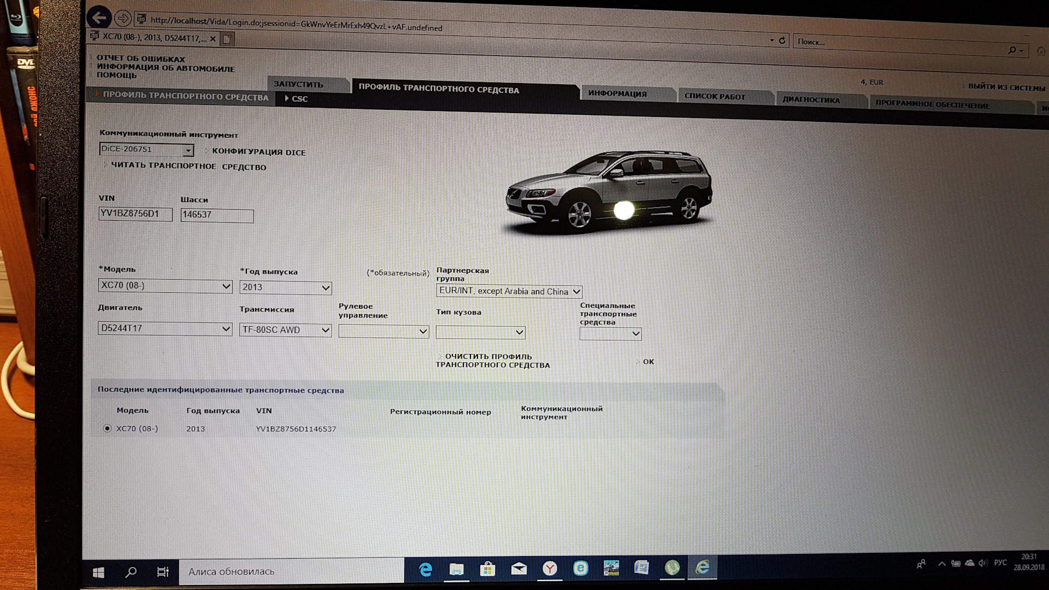Open File Explorer from the taskbar
Screen dimensions: 1049x590
[x=456, y=570]
